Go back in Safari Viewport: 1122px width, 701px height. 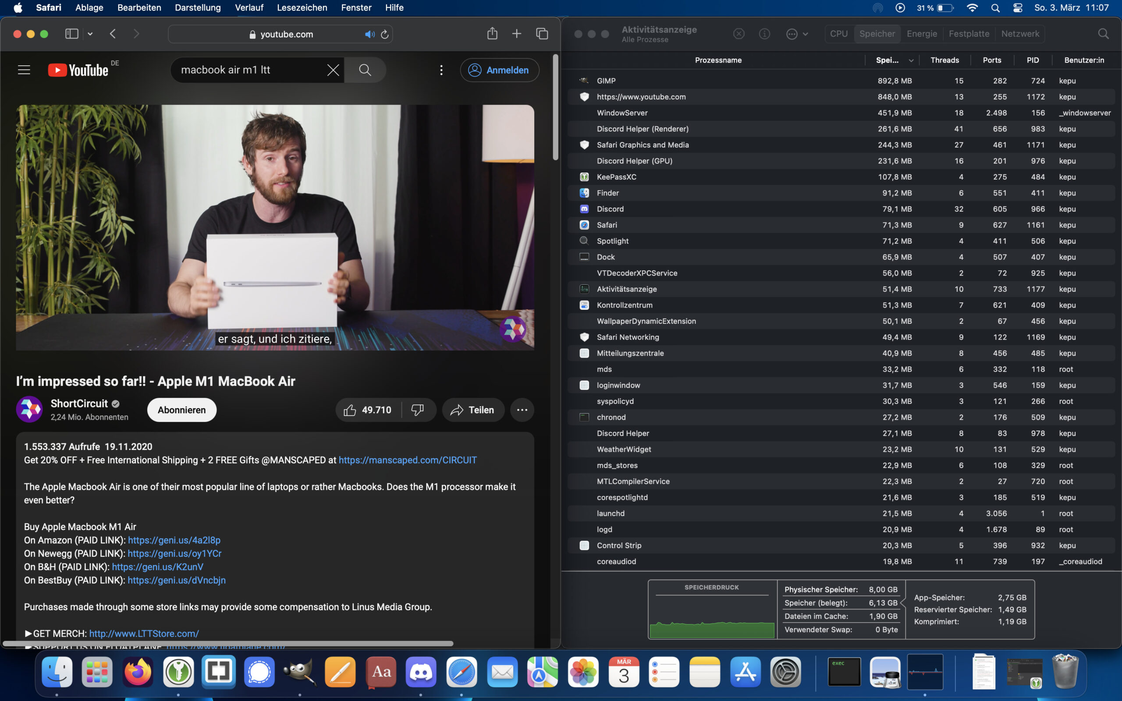pyautogui.click(x=113, y=34)
